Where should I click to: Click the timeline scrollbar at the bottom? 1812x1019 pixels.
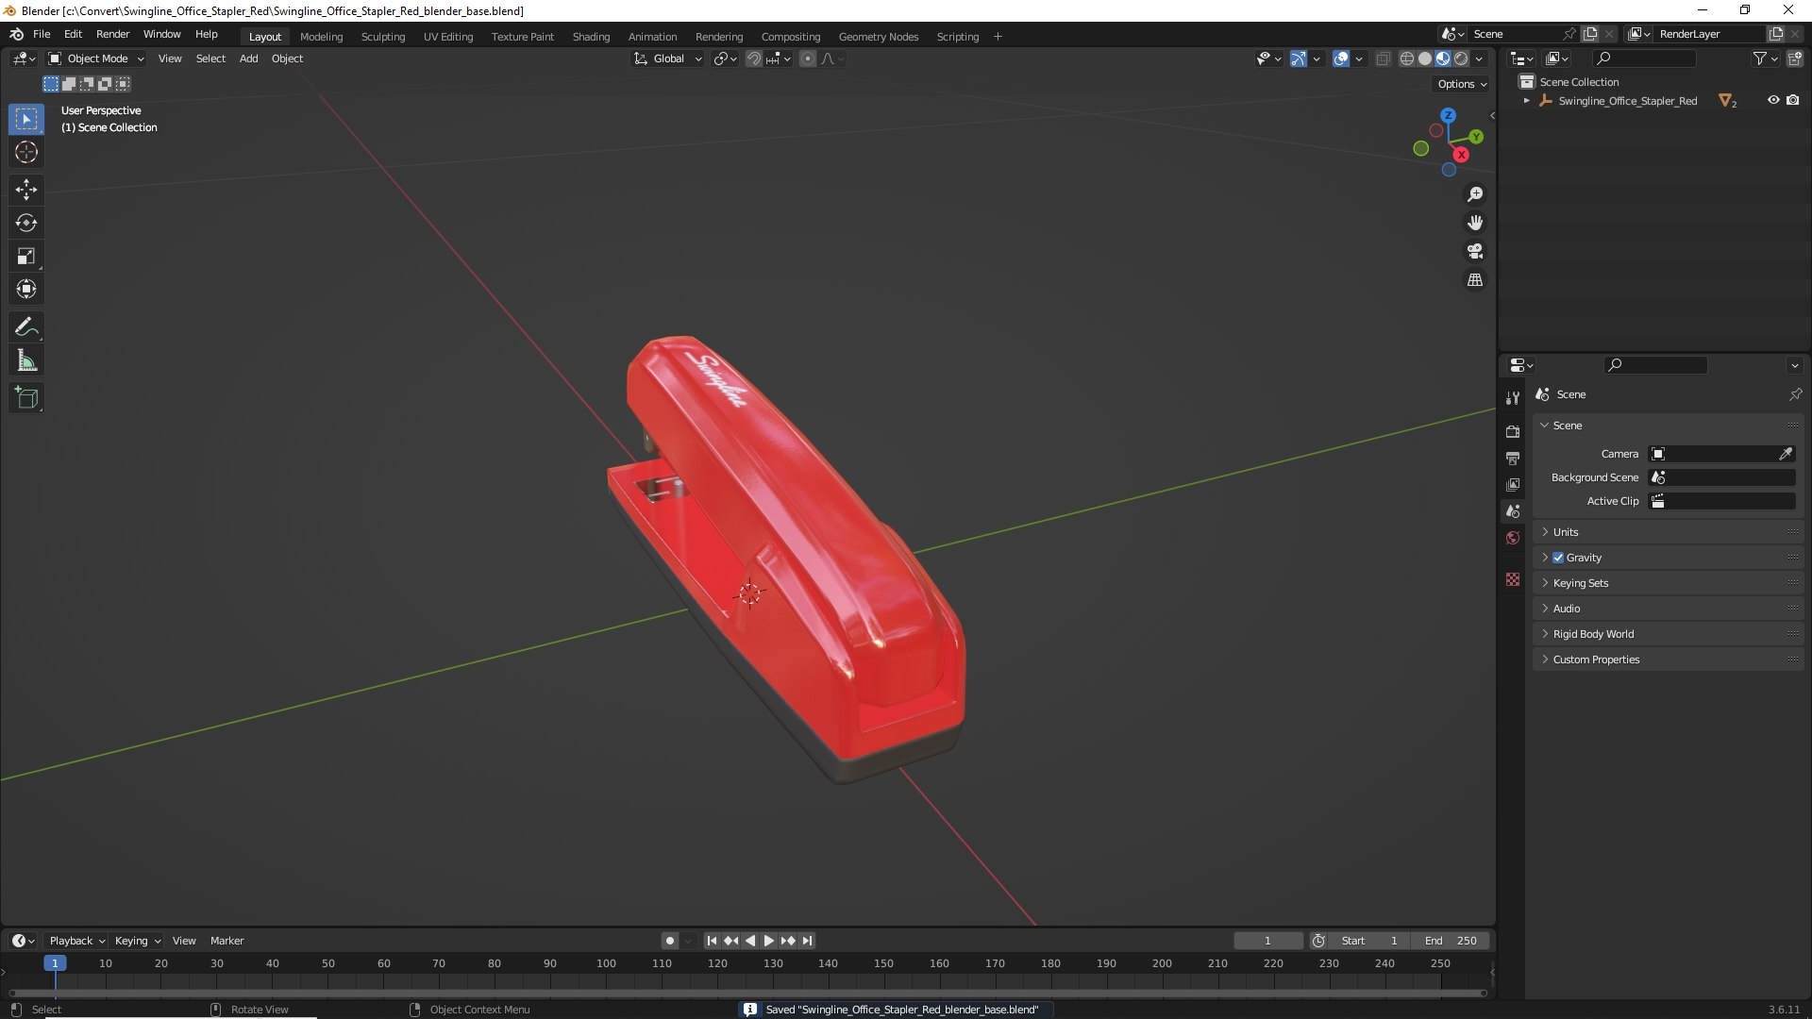tap(747, 993)
